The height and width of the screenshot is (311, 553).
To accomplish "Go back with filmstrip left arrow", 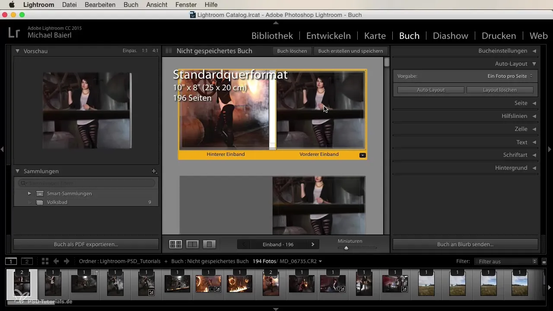I will pyautogui.click(x=56, y=261).
